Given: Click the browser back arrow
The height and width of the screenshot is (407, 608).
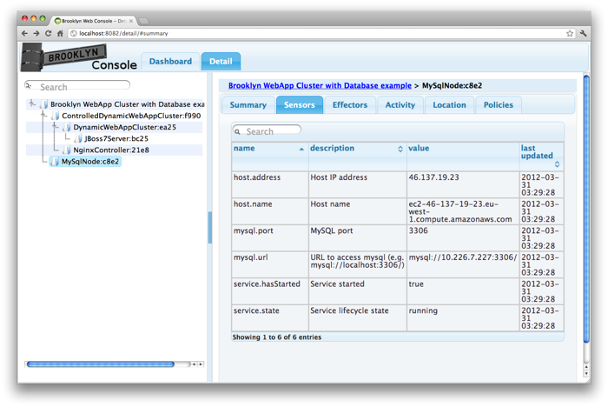Looking at the screenshot, I should [x=25, y=33].
